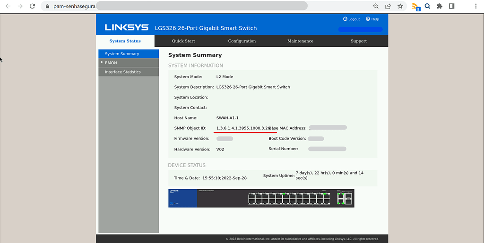The height and width of the screenshot is (243, 484).
Task: Click the Time & Date value
Action: [225, 178]
